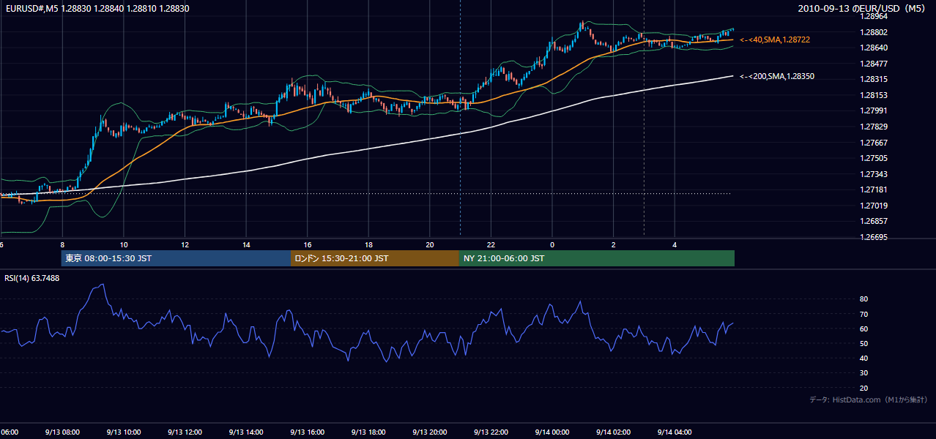Click the RSI 70 level label
The width and height of the screenshot is (936, 439).
click(864, 314)
